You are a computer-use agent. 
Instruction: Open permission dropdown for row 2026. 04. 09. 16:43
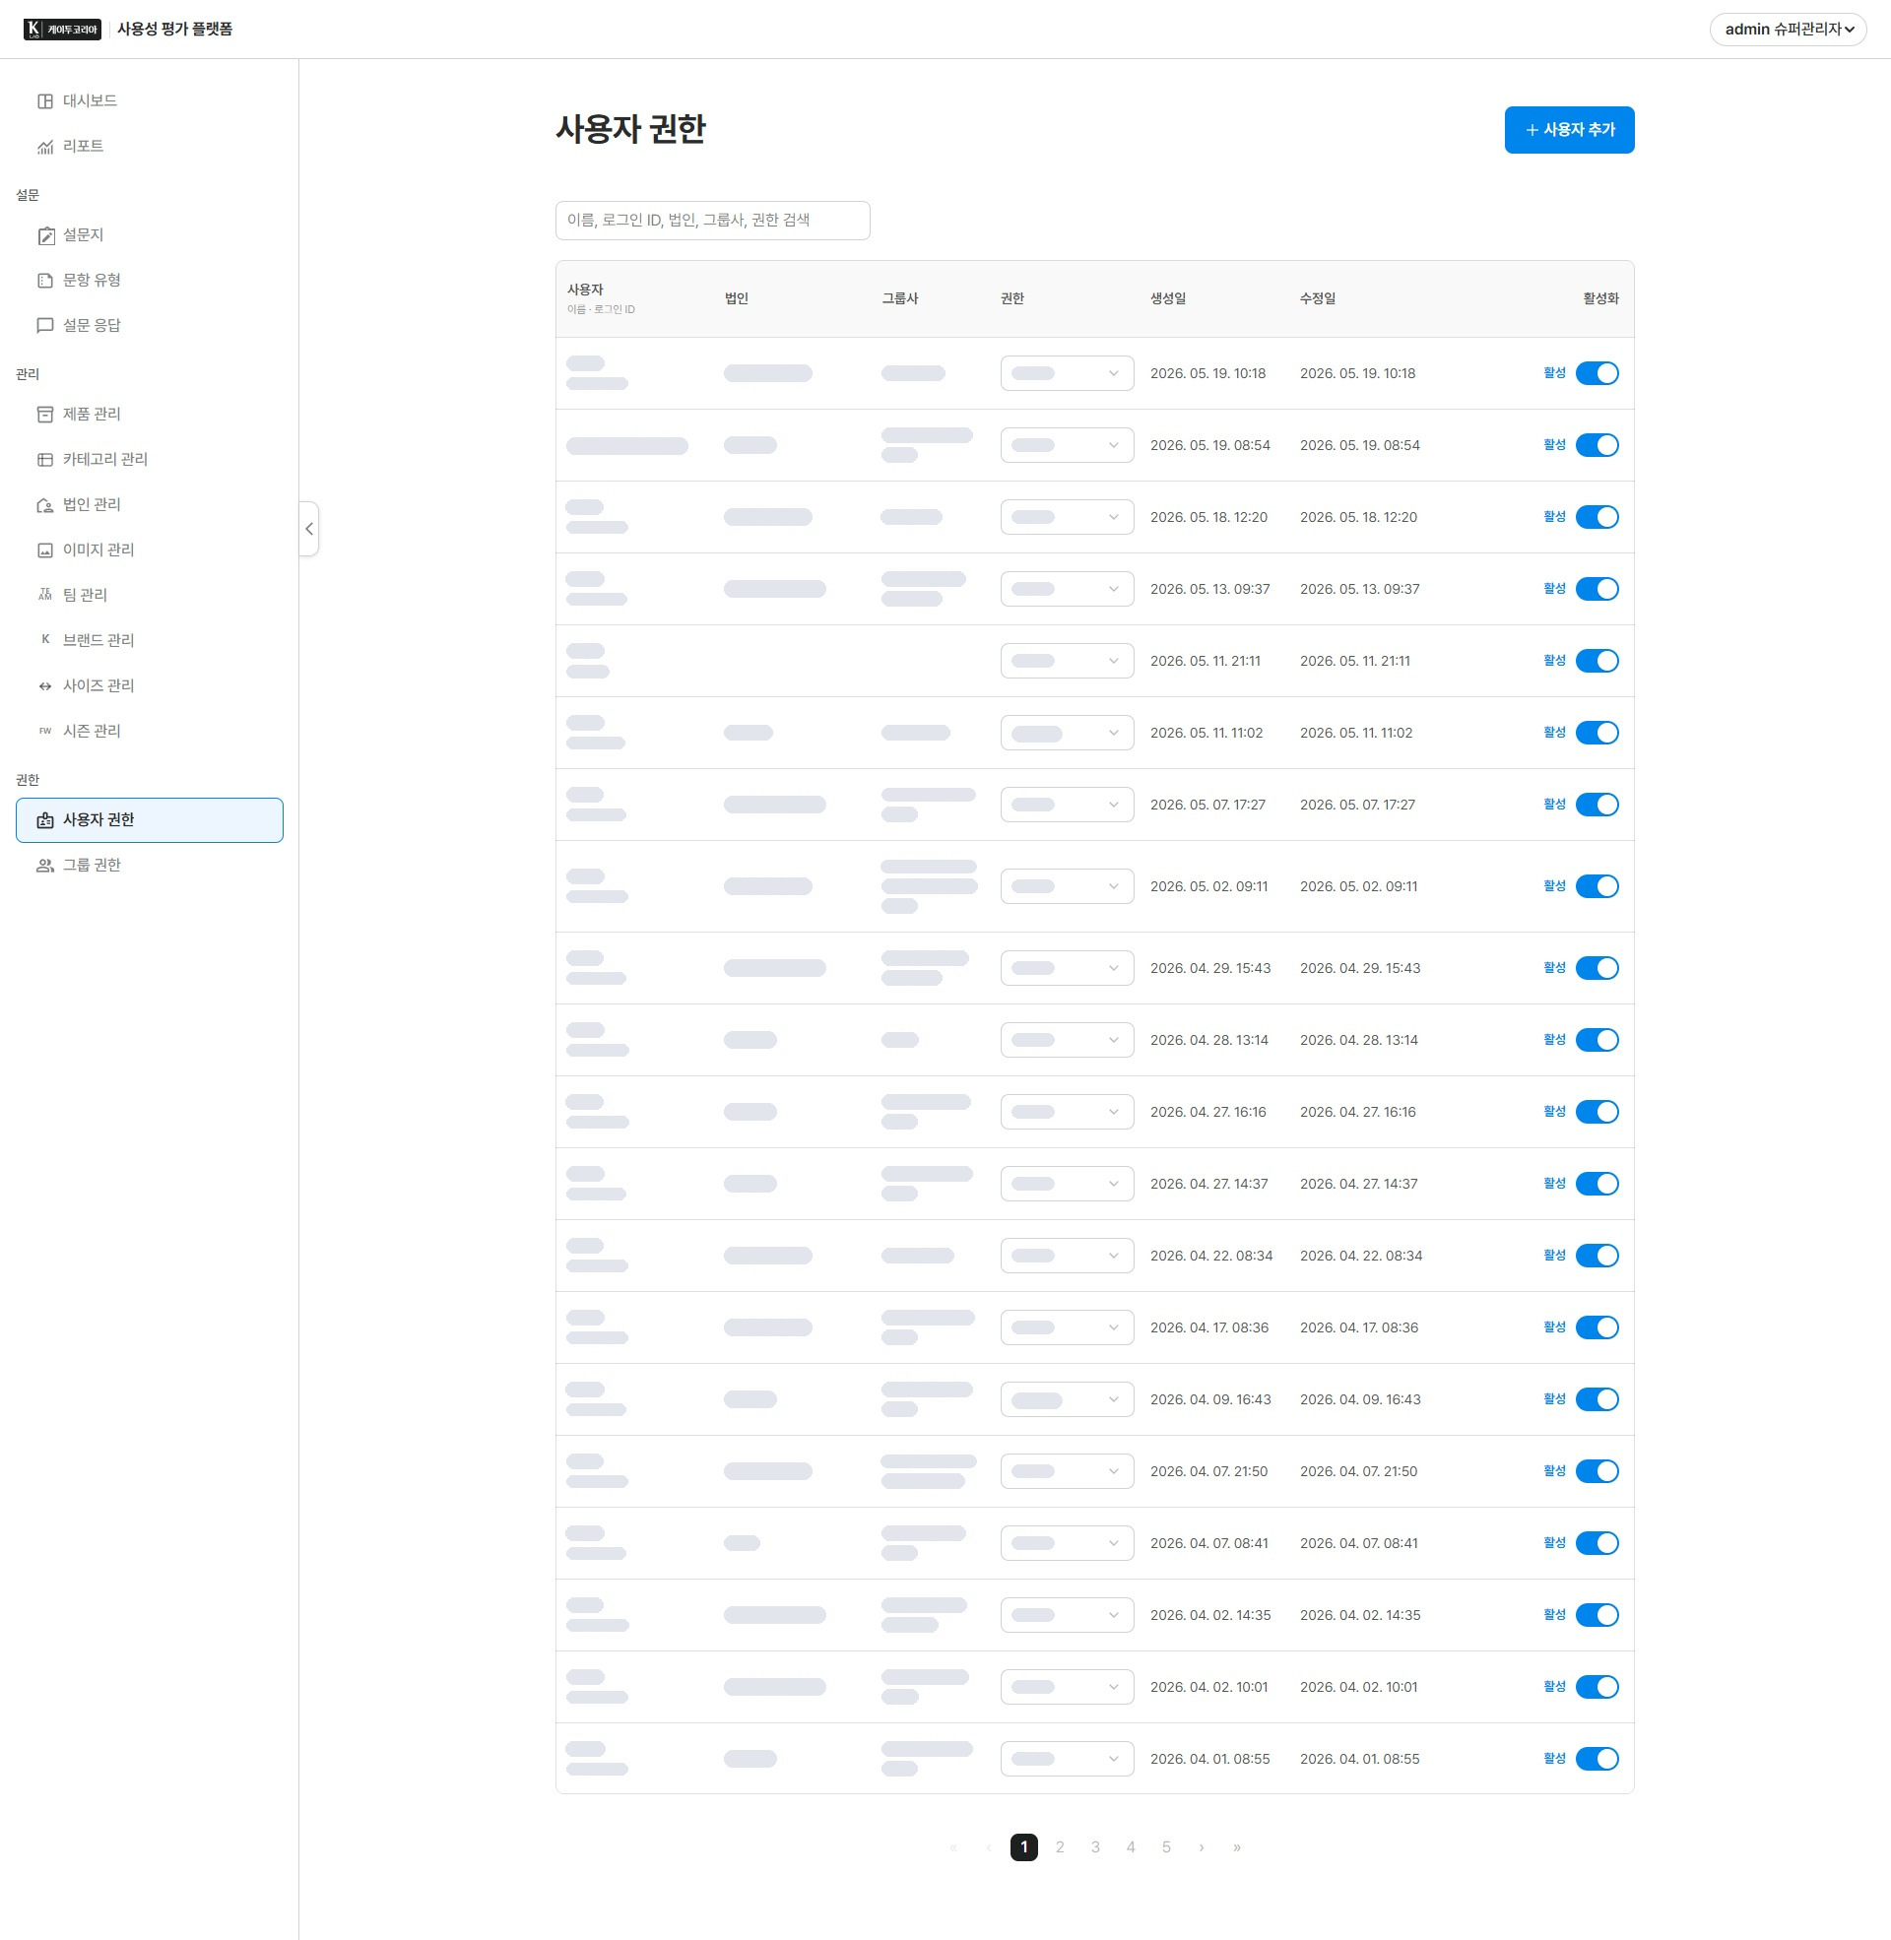pos(1067,1400)
